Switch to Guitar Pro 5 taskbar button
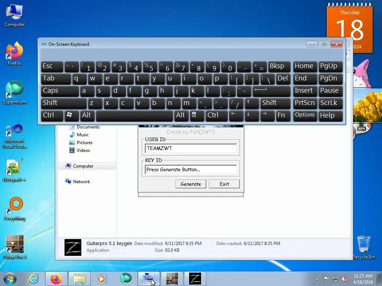382x286 pixels. (x=172, y=279)
